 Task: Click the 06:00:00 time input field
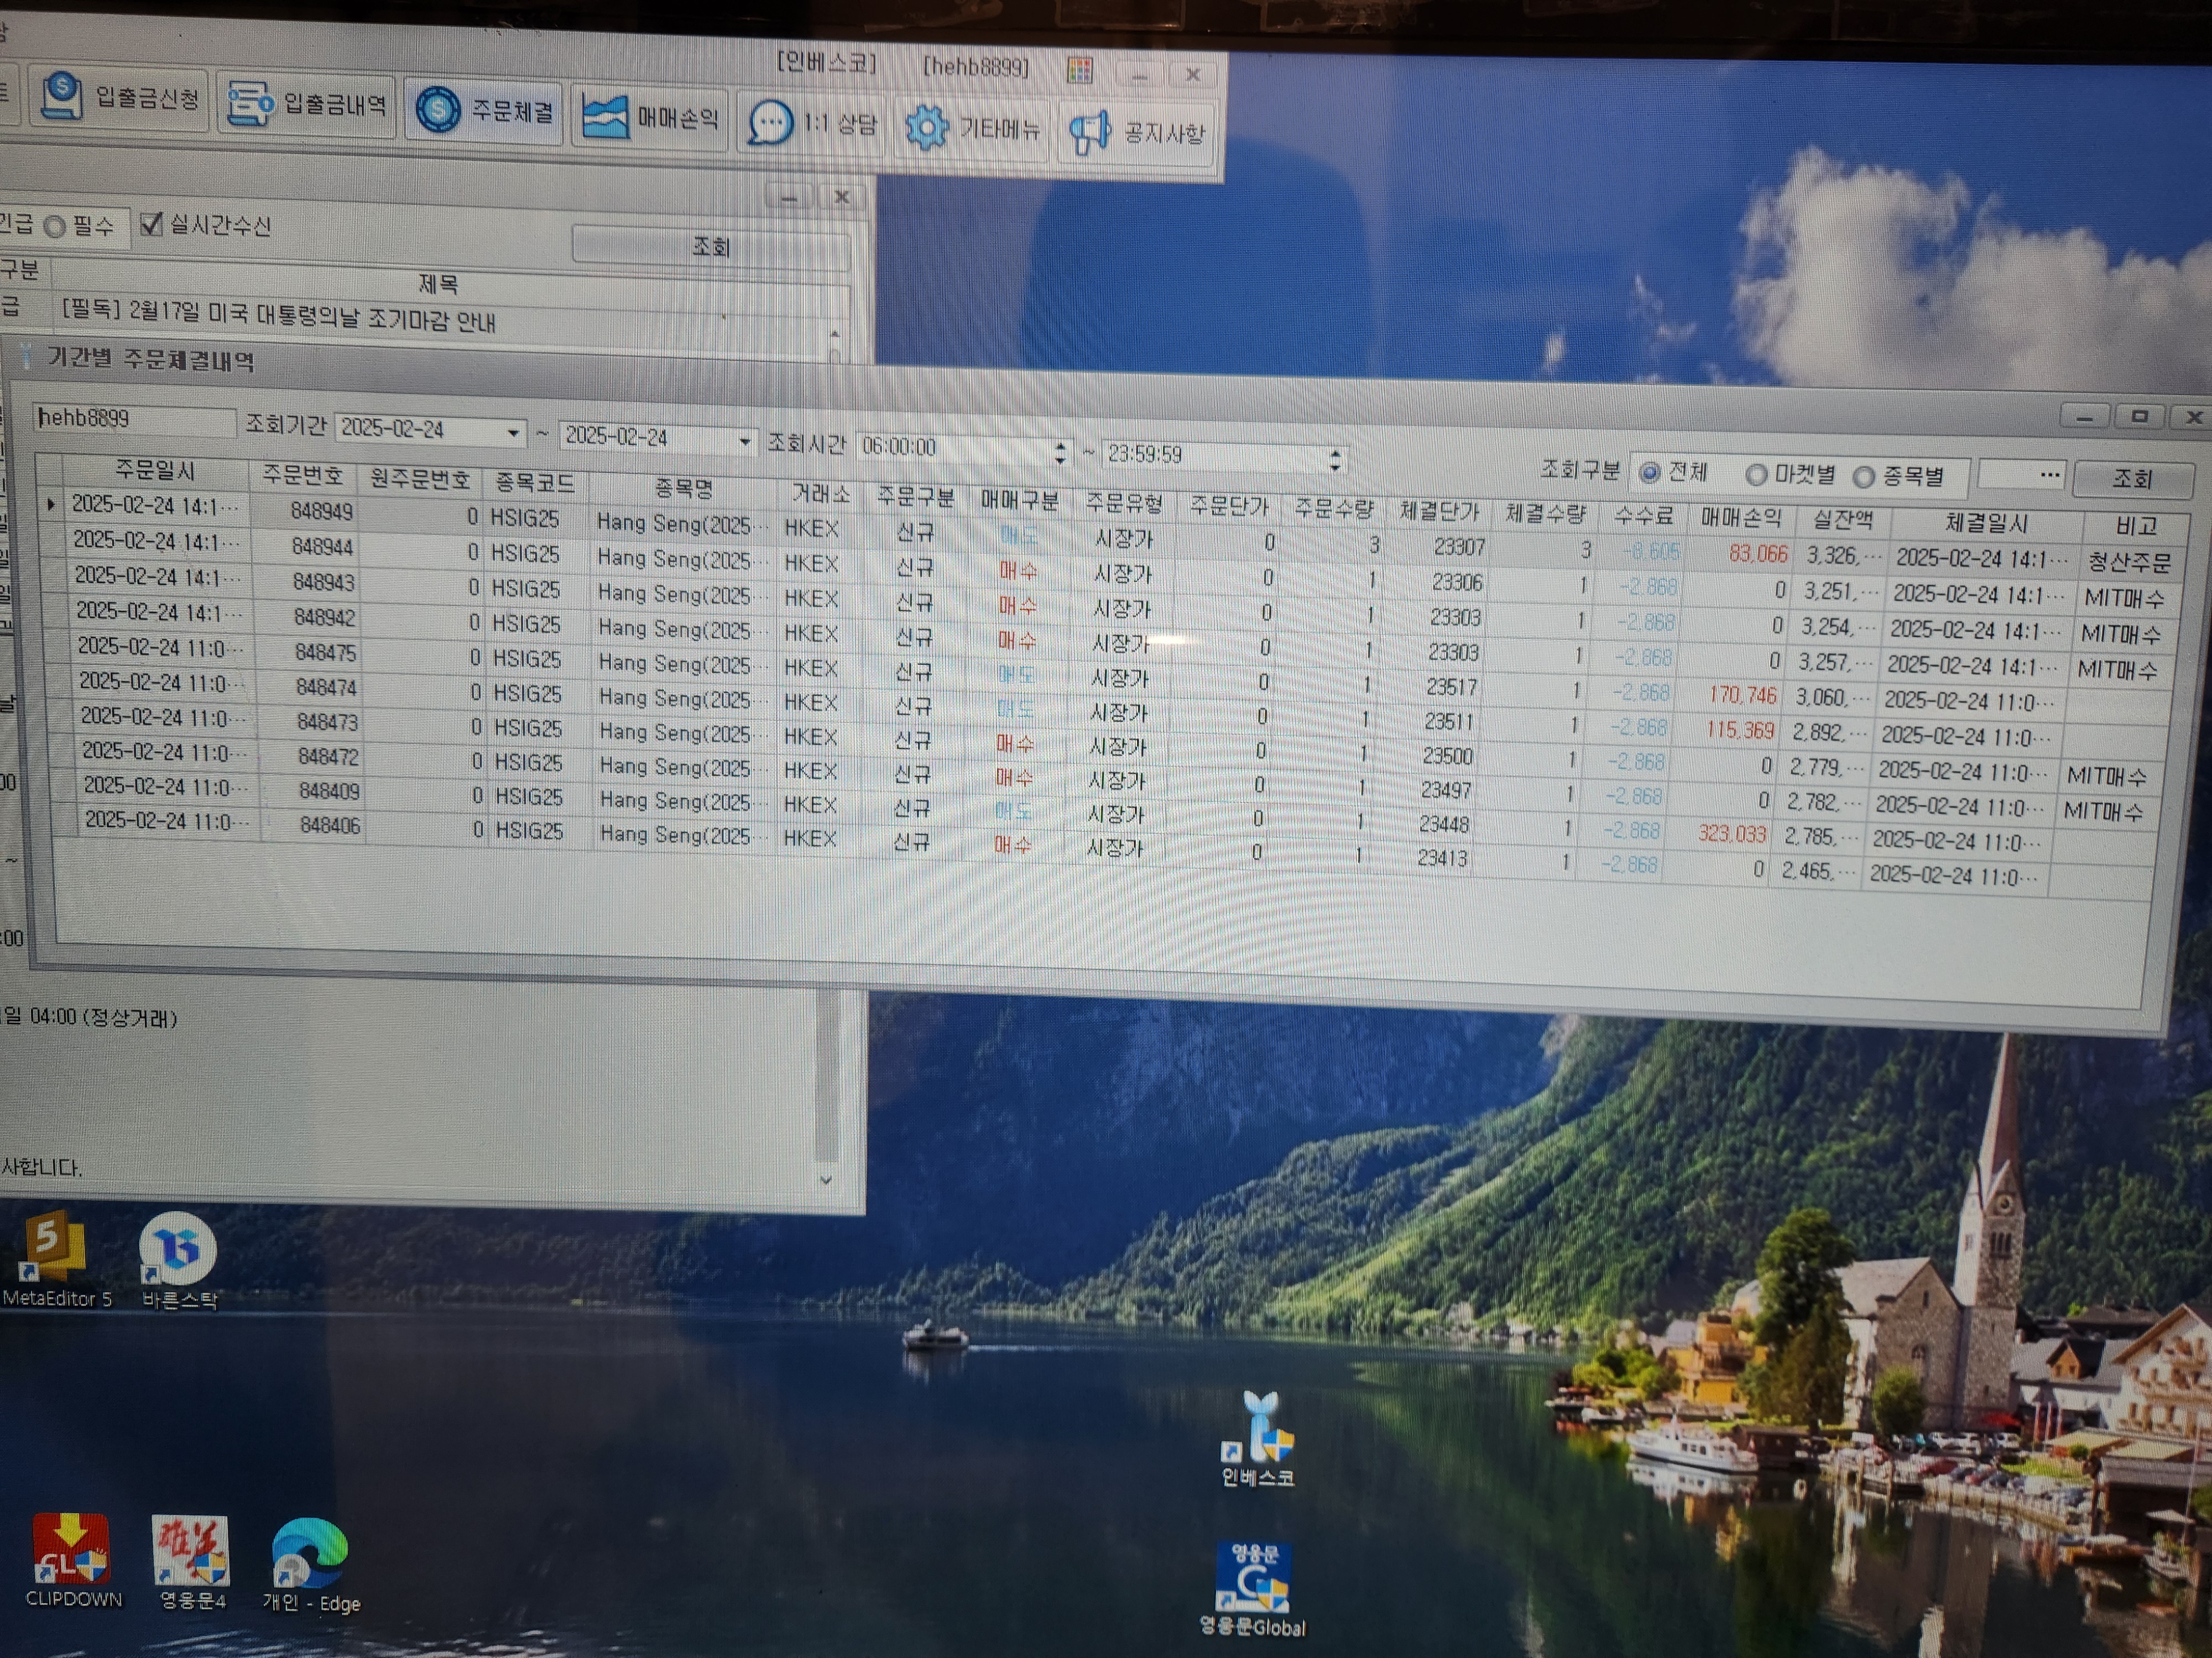(964, 449)
